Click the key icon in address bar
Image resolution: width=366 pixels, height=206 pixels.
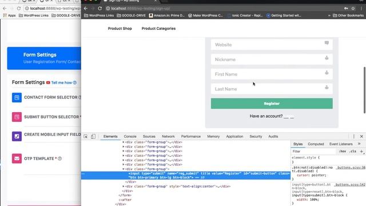(x=346, y=9)
